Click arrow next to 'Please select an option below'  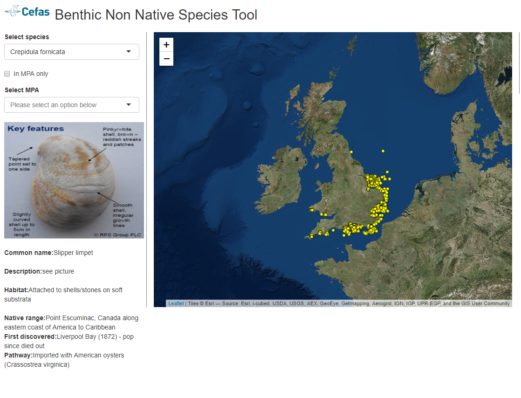(x=129, y=105)
